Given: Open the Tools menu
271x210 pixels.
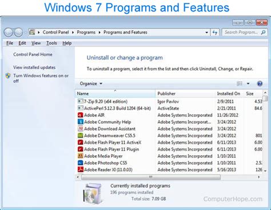Looking at the screenshot, I should [51, 43].
